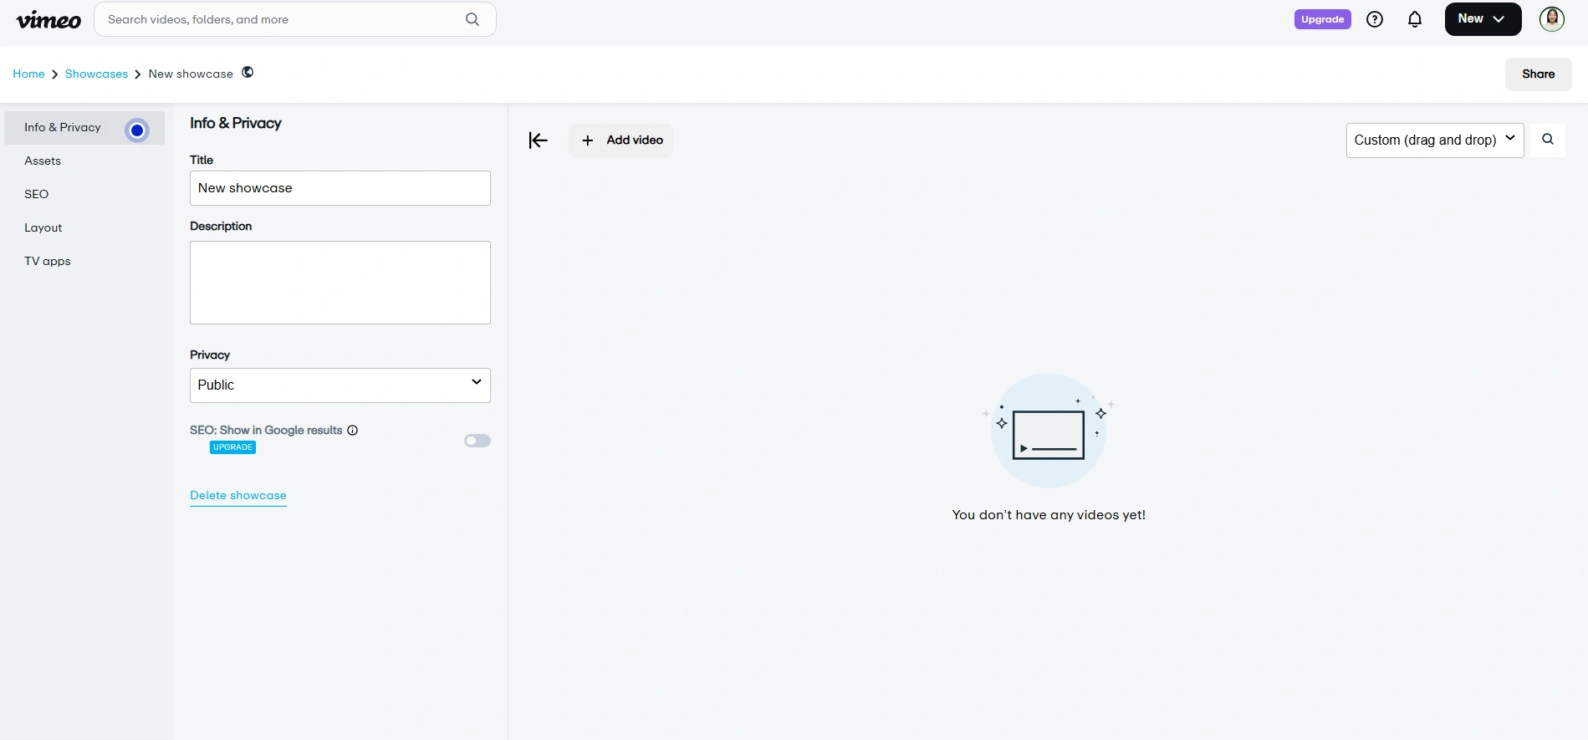Open the SEO settings section
This screenshot has height=740, width=1588.
pyautogui.click(x=37, y=194)
